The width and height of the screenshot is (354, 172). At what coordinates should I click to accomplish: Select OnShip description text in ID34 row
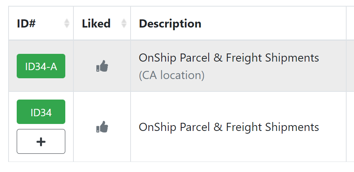(229, 127)
